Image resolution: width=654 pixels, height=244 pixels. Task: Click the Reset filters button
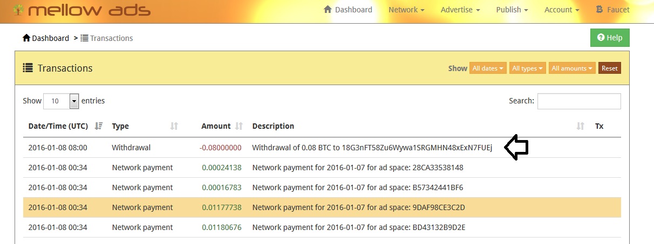pos(610,68)
